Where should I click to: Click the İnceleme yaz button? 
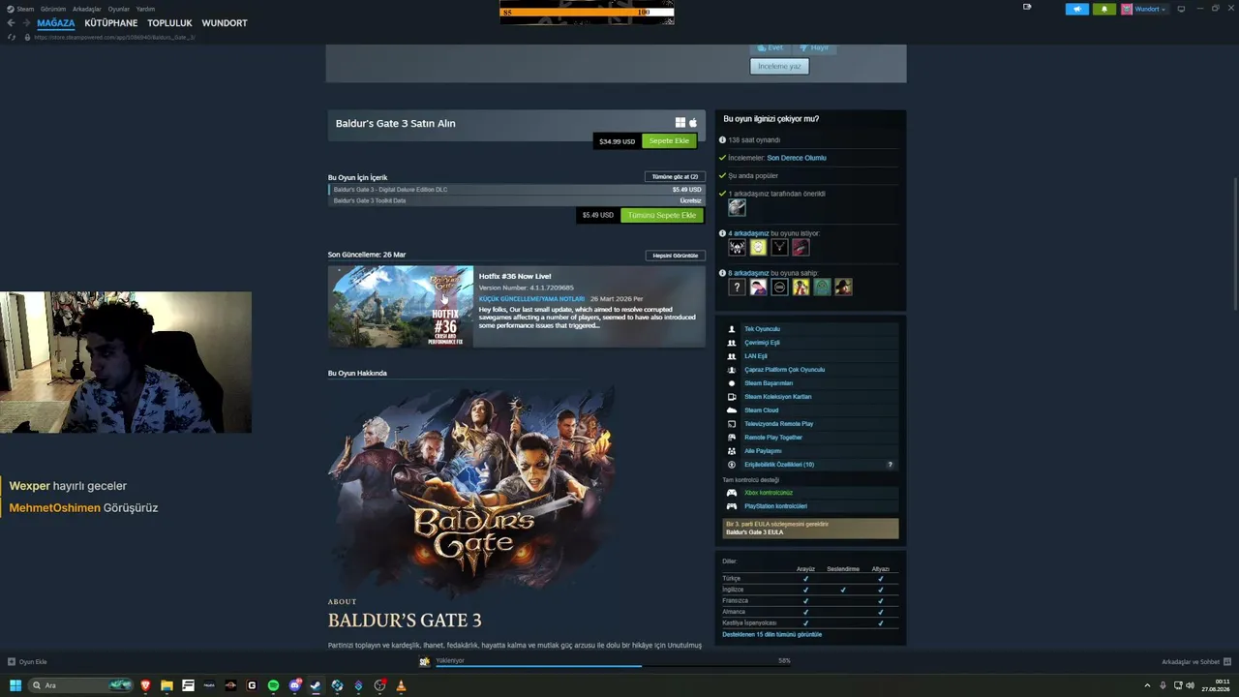click(779, 66)
